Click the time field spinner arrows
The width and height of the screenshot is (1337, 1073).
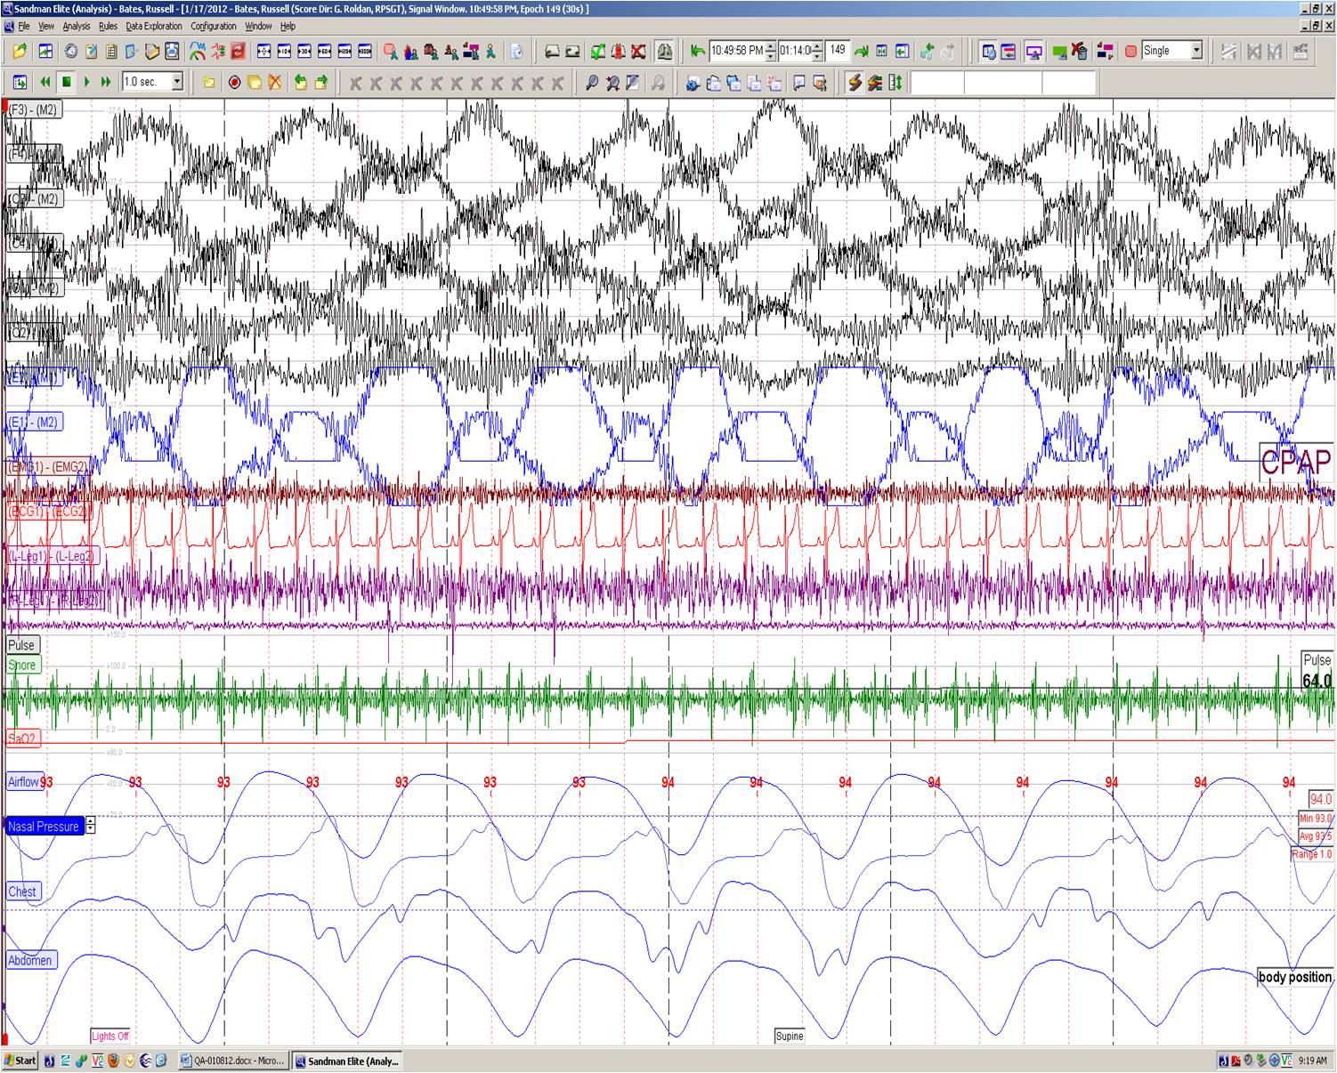[x=771, y=51]
